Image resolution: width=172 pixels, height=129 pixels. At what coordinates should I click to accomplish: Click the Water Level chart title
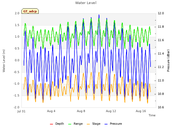point(86,3)
